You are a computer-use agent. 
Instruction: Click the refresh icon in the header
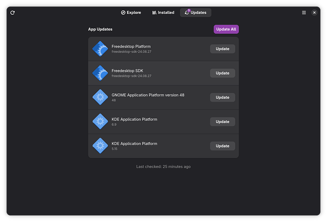coord(12,13)
